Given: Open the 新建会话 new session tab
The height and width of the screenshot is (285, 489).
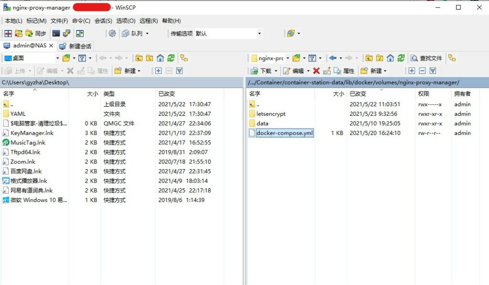Looking at the screenshot, I should pyautogui.click(x=75, y=46).
